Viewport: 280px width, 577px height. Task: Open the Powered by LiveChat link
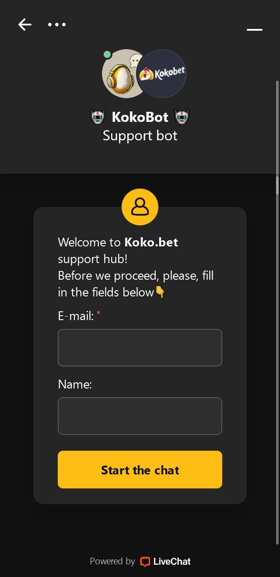click(x=140, y=561)
